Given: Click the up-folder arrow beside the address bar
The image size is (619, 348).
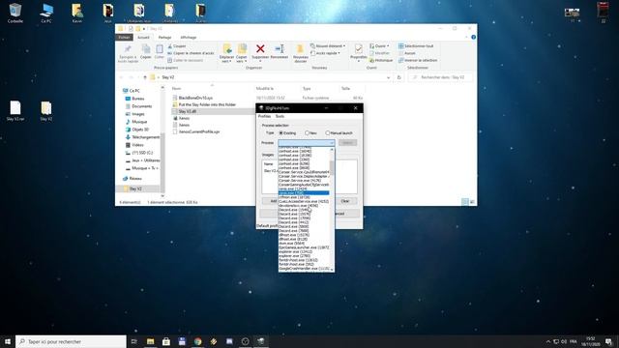Looking at the screenshot, I should [x=145, y=77].
